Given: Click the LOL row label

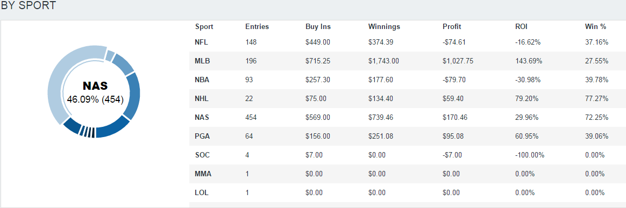Looking at the screenshot, I should click(202, 192).
